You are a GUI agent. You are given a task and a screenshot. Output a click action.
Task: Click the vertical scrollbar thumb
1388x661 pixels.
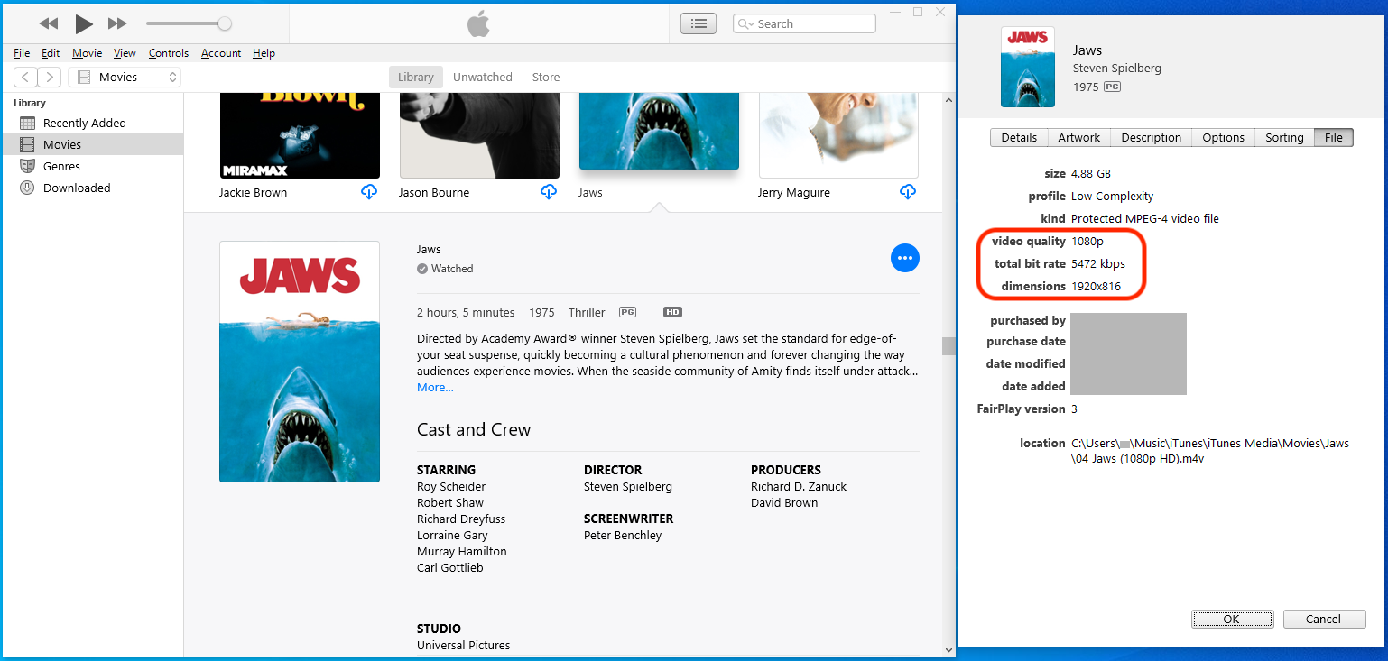[948, 346]
